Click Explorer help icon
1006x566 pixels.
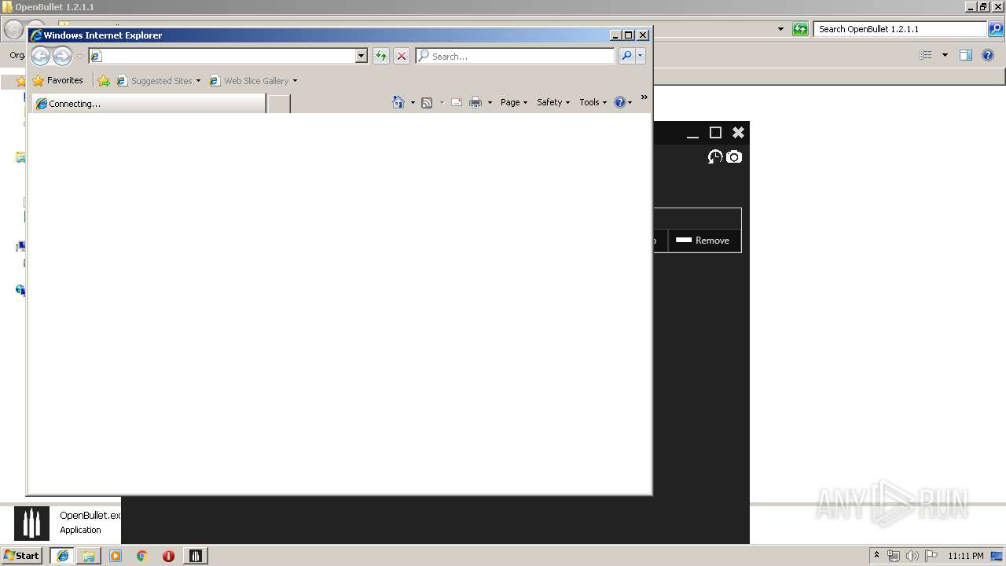pos(989,55)
